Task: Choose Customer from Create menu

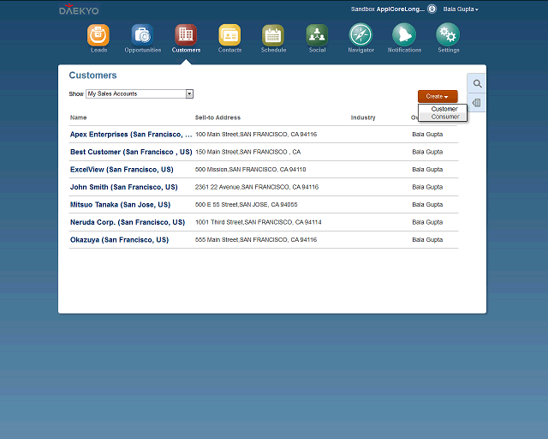Action: point(444,109)
